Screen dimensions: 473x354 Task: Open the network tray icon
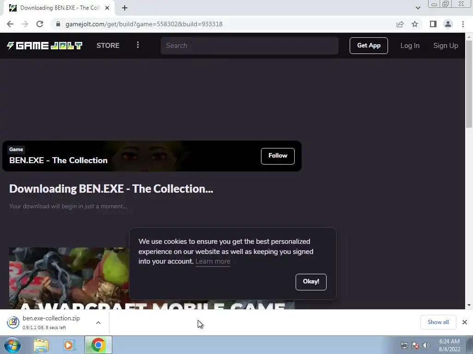click(404, 345)
